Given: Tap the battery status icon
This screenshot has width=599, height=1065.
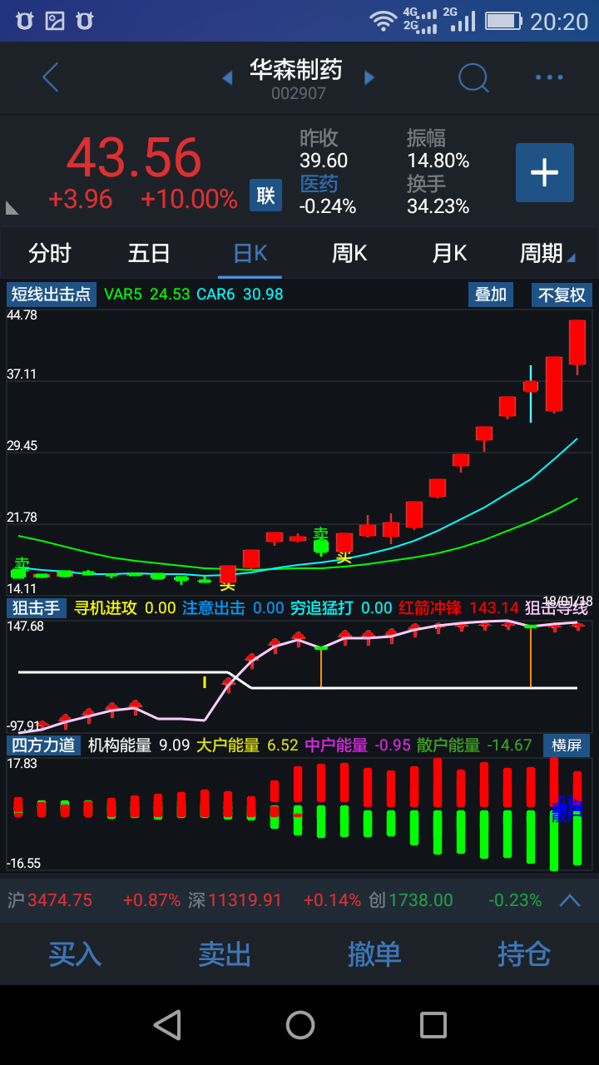Looking at the screenshot, I should [503, 22].
